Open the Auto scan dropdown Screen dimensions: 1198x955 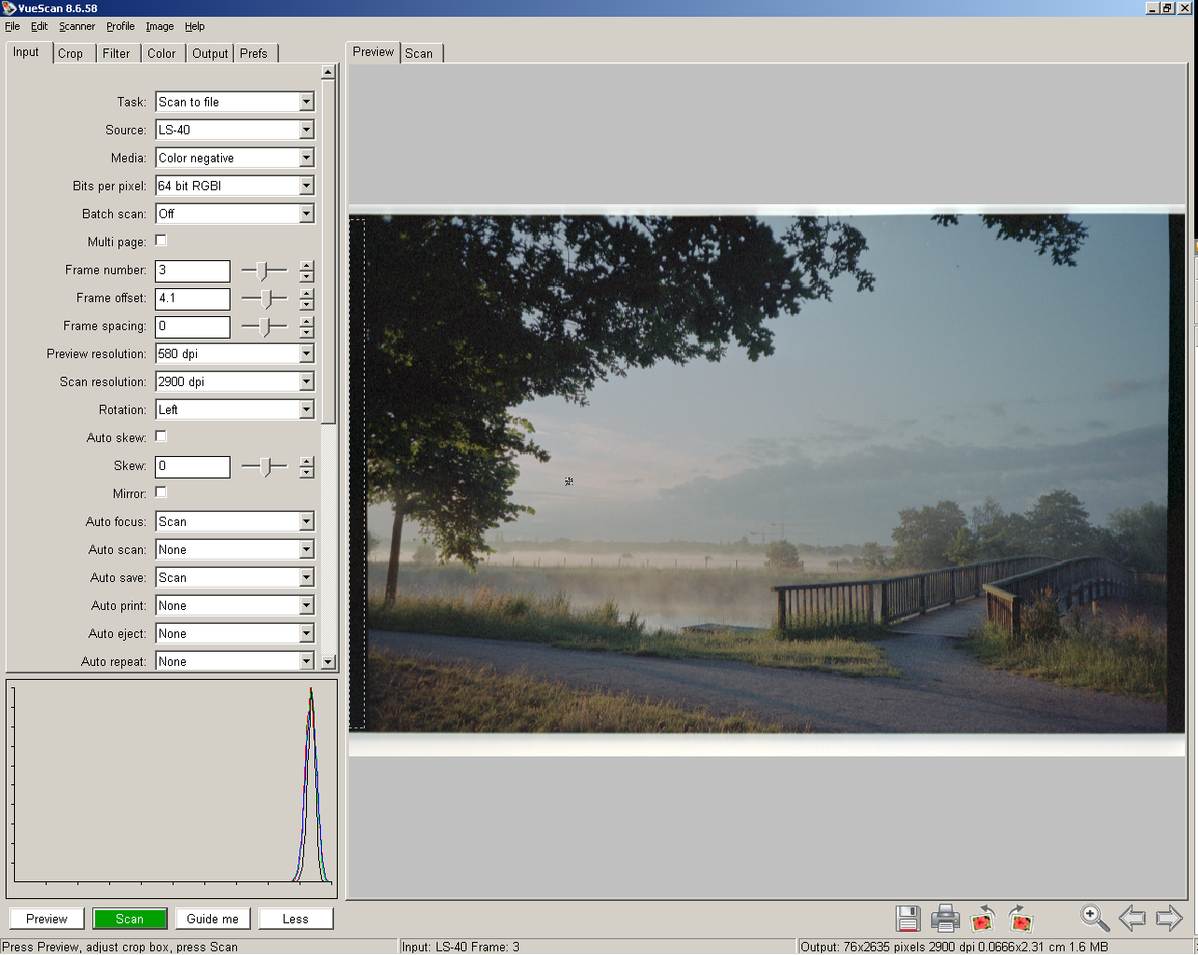(x=234, y=549)
